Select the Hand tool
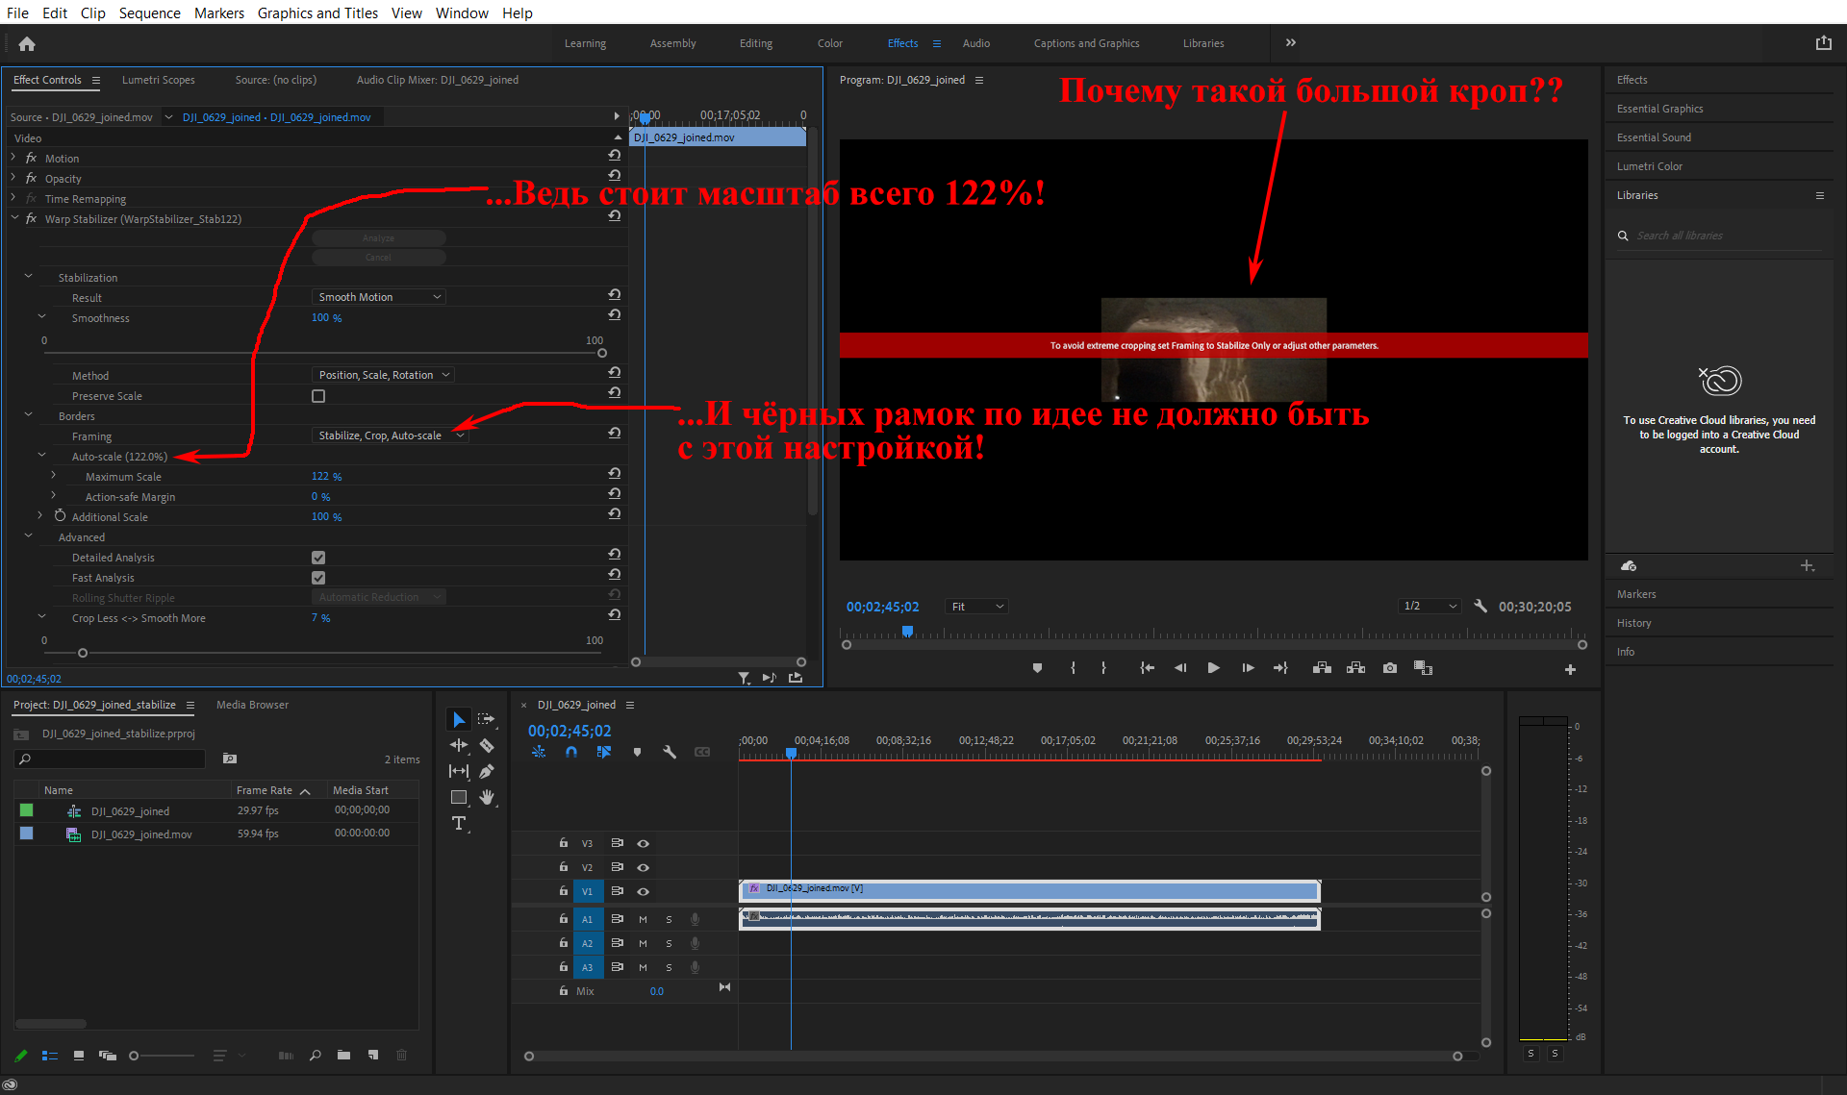The height and width of the screenshot is (1095, 1847). [x=487, y=797]
